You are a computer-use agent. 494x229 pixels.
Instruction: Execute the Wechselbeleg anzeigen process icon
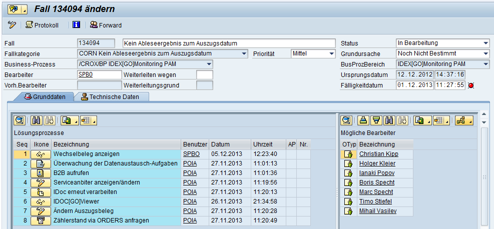[x=41, y=154]
